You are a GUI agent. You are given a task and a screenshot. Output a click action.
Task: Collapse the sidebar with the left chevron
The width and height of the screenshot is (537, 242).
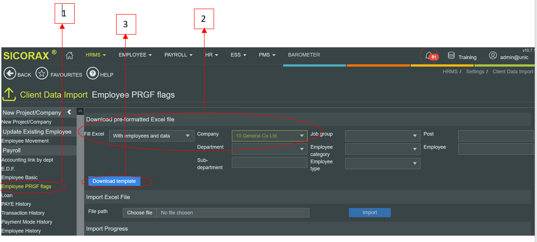point(69,112)
